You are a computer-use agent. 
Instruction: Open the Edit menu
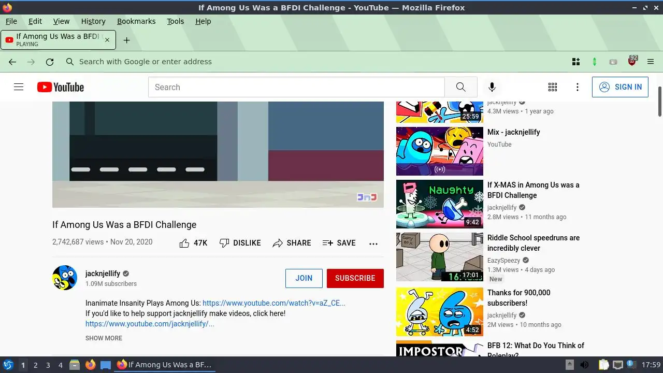pyautogui.click(x=35, y=21)
